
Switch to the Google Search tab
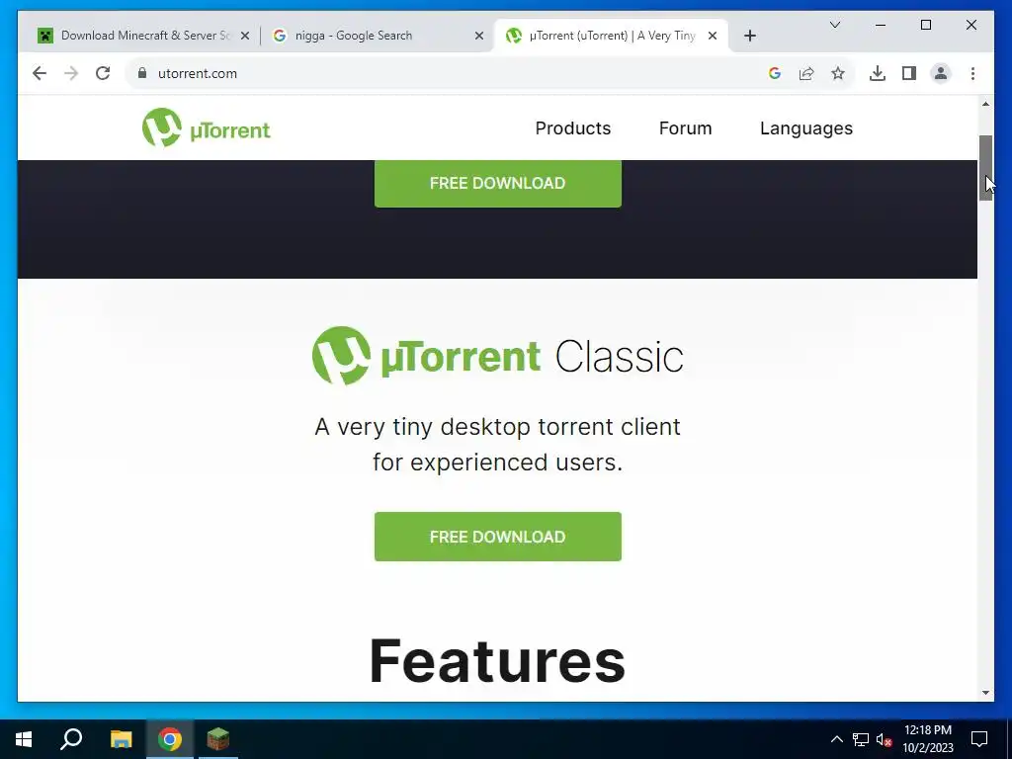click(x=378, y=36)
